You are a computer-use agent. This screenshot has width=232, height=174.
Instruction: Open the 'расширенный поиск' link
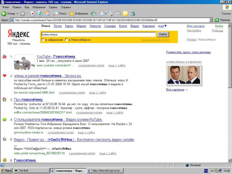point(155,40)
